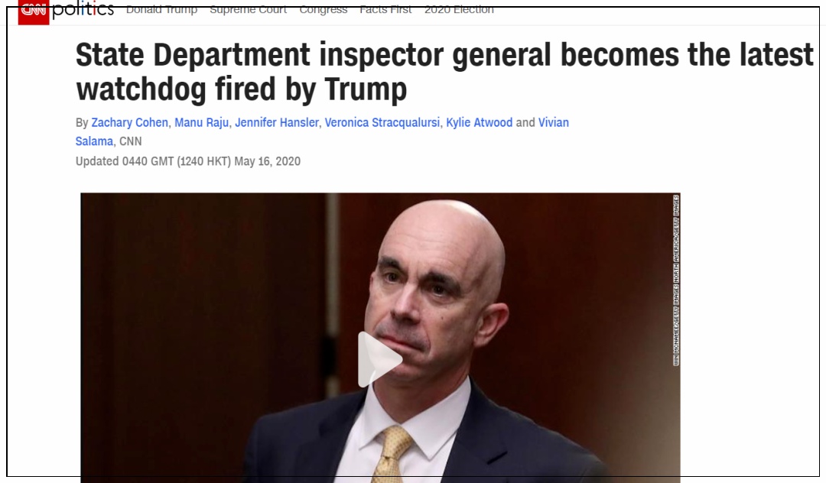Go to the Congress section
The width and height of the screenshot is (826, 483).
(324, 9)
